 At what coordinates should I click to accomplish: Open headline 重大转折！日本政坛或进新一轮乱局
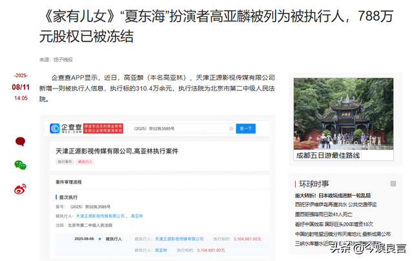[332, 195]
